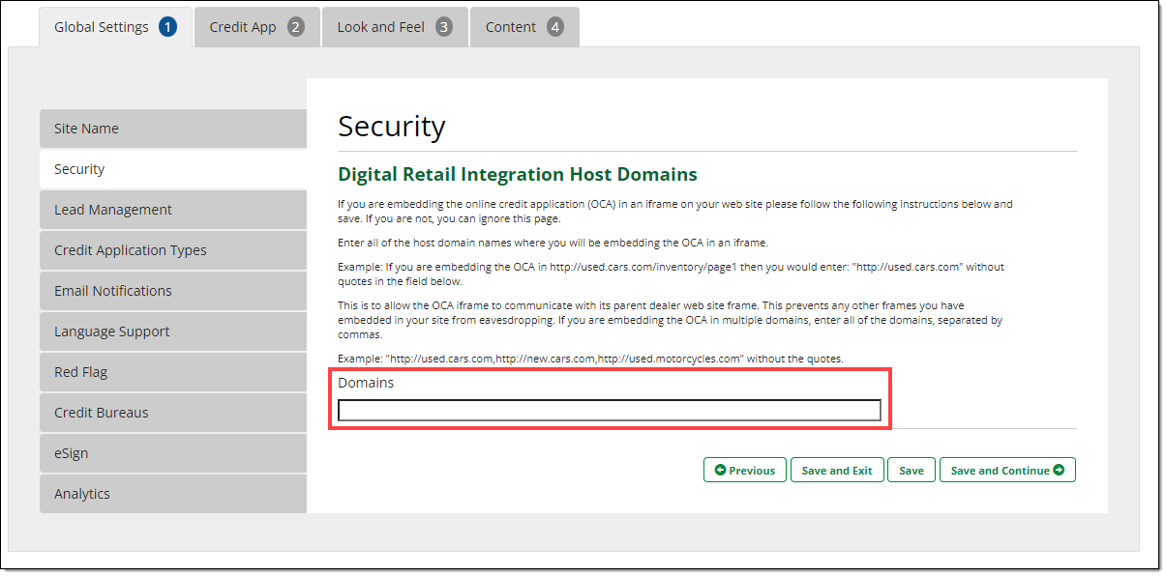Click the Save and Exit button
Screen dimensions: 1166x576
pos(836,471)
